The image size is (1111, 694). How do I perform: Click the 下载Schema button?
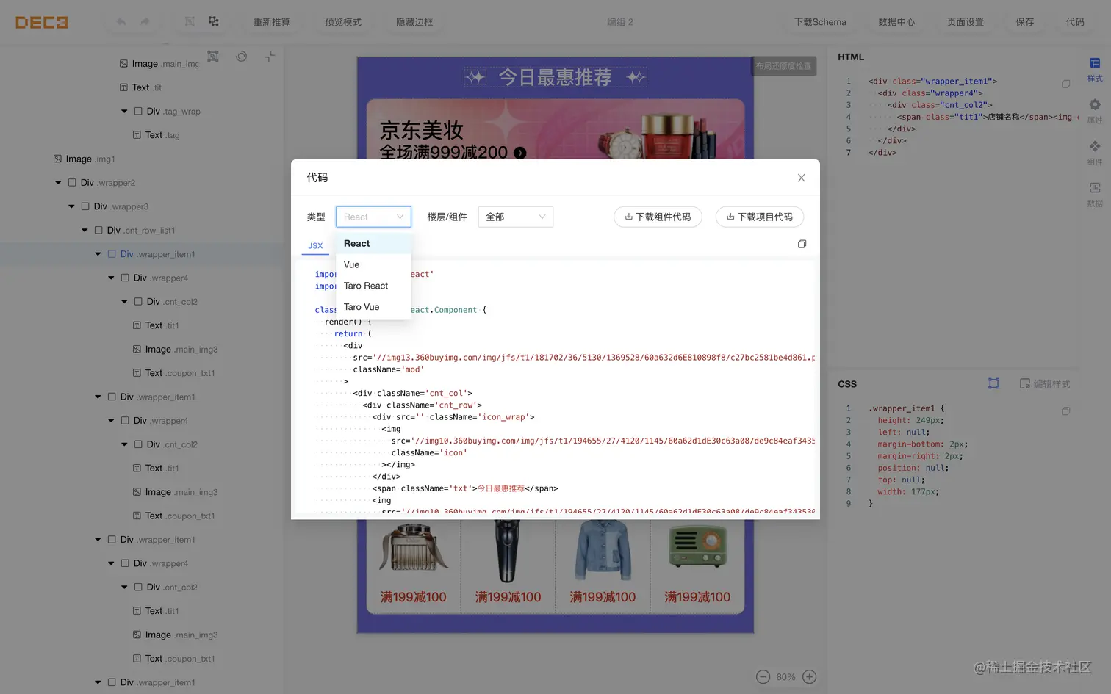pos(820,22)
